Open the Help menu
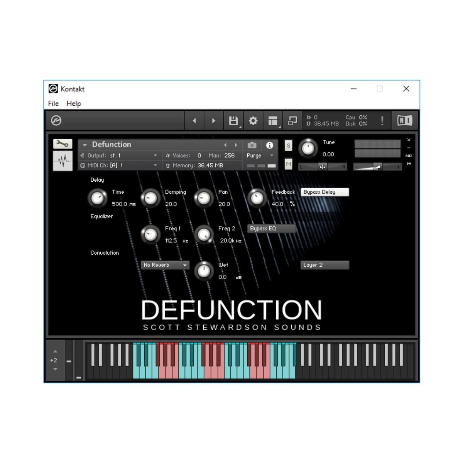 [74, 103]
